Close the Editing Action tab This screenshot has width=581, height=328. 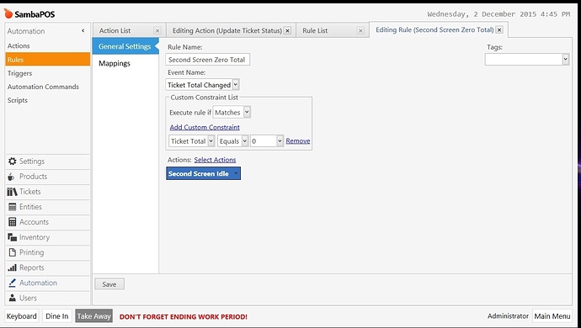(287, 31)
